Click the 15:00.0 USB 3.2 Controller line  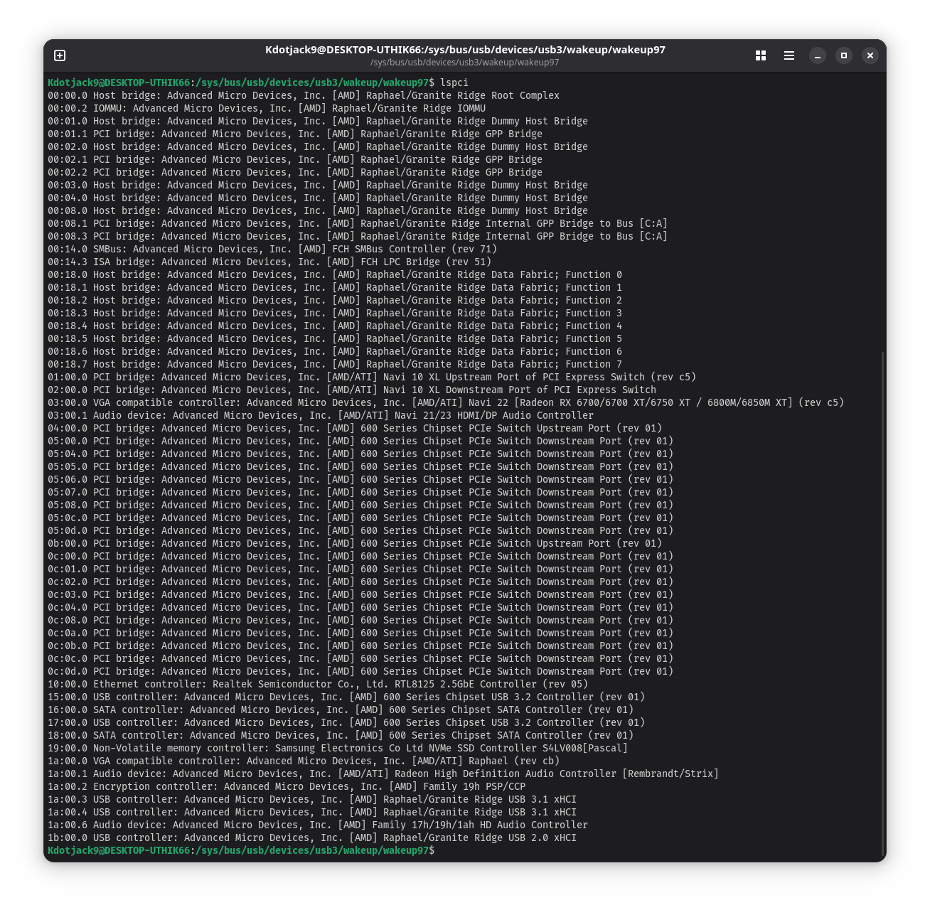pyautogui.click(x=346, y=697)
